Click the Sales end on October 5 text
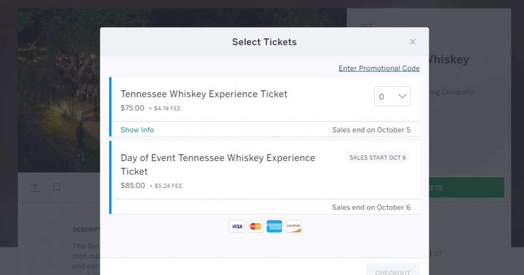The image size is (524, 275). [371, 130]
